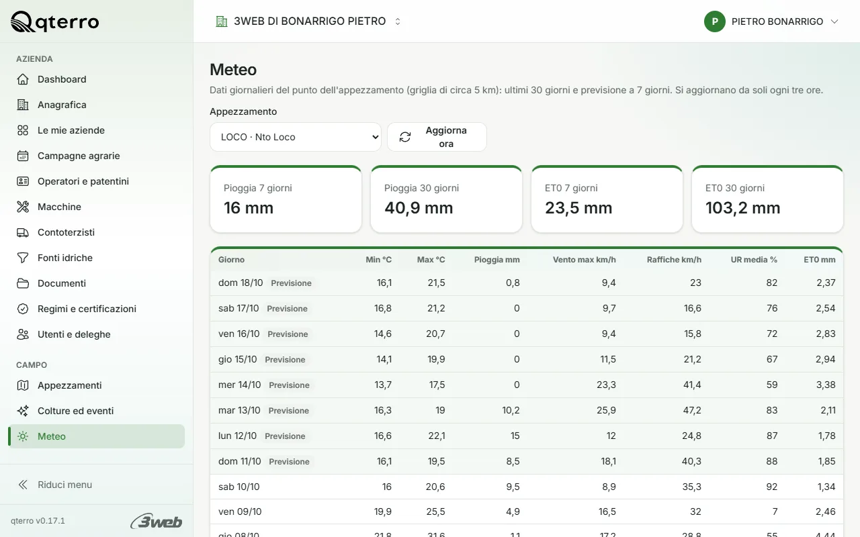Viewport: 860px width, 537px height.
Task: Click the Giorno column header
Action: (232, 260)
